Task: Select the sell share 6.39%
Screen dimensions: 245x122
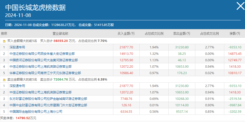Action: (102, 80)
